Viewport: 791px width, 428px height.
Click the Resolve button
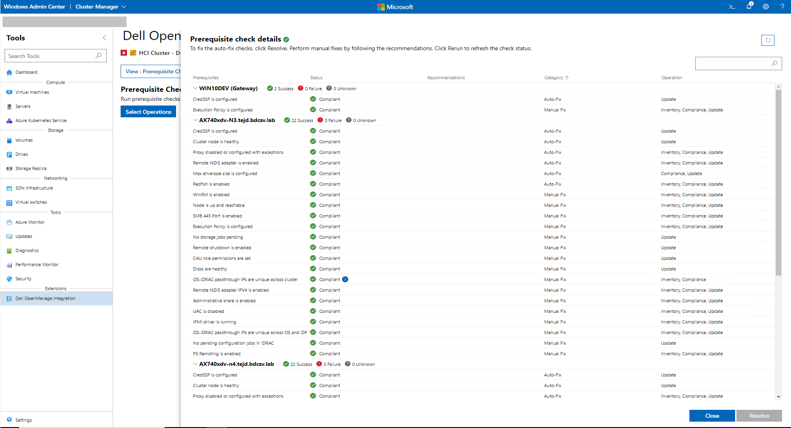pyautogui.click(x=759, y=415)
